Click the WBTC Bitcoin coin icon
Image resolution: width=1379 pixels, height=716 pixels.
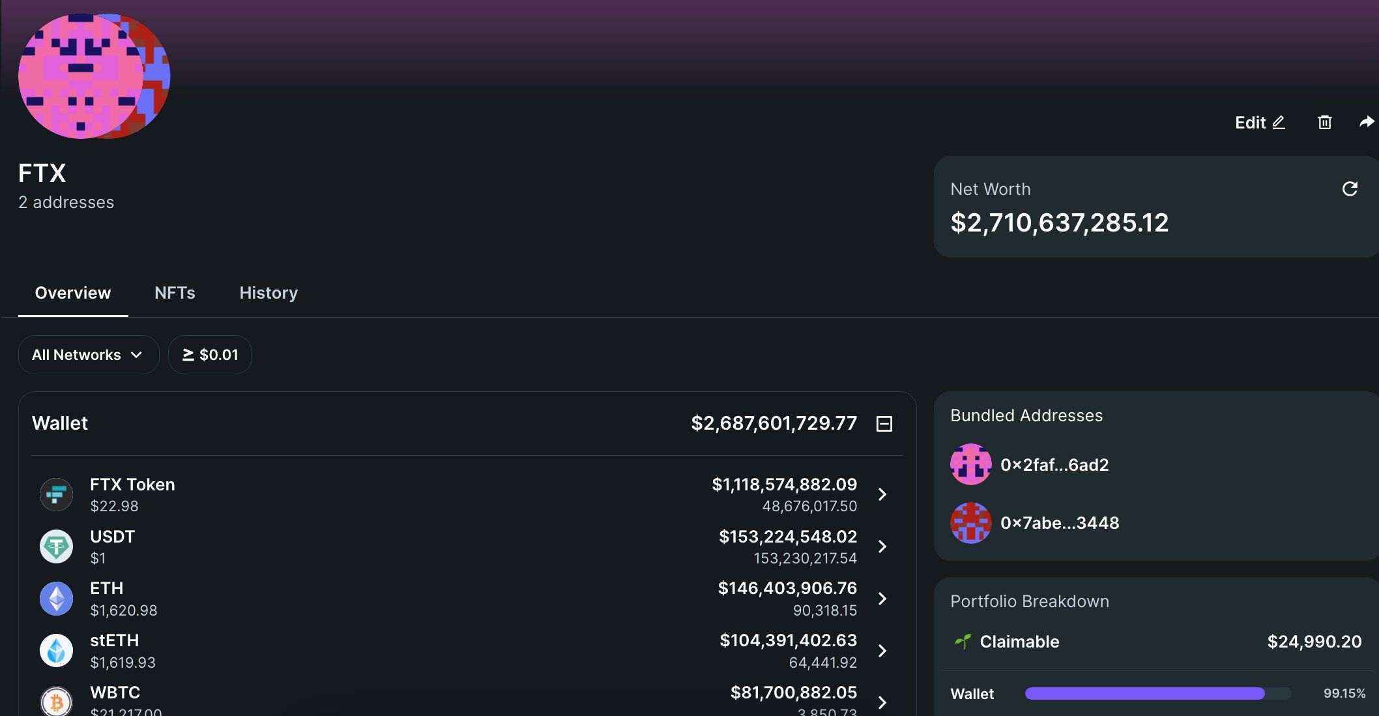[57, 702]
